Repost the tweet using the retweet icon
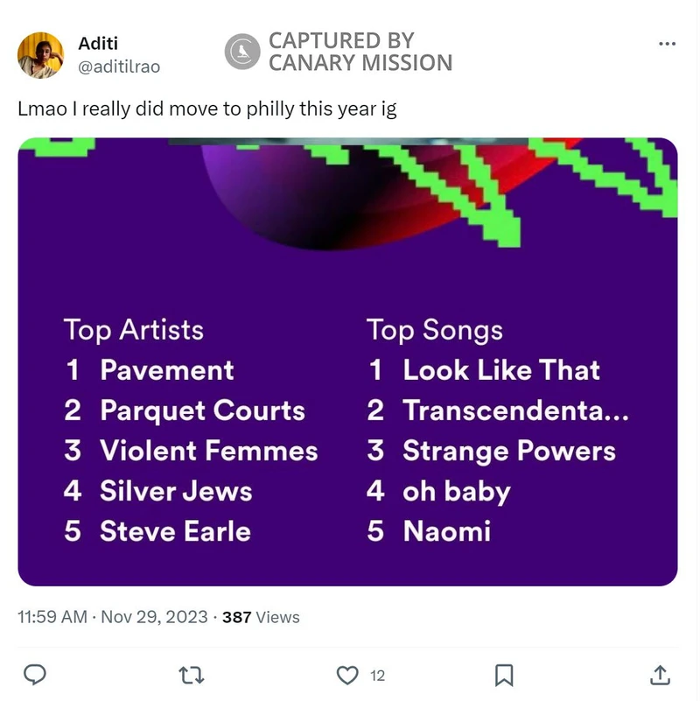Viewport: 700px width, 701px height. 190,675
